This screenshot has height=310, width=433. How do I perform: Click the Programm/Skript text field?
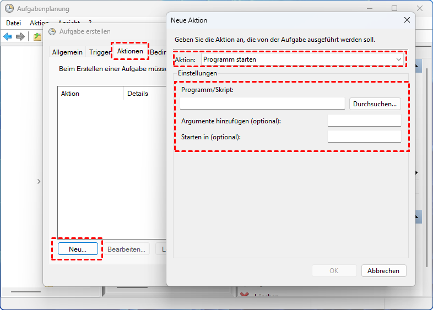[262, 104]
